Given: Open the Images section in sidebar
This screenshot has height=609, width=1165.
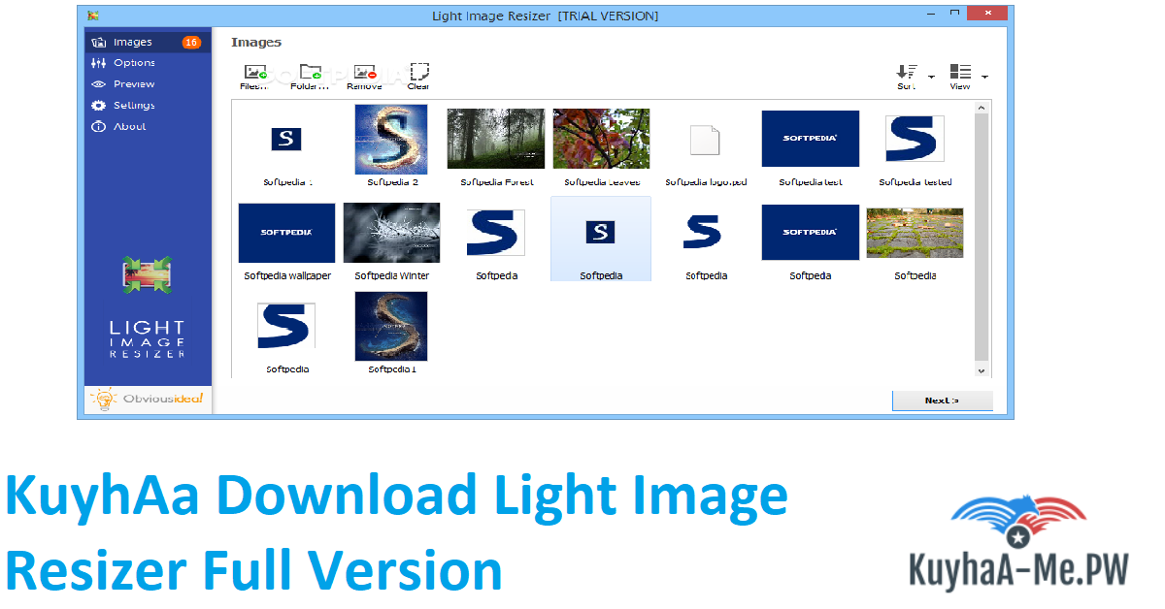Looking at the screenshot, I should [x=147, y=42].
